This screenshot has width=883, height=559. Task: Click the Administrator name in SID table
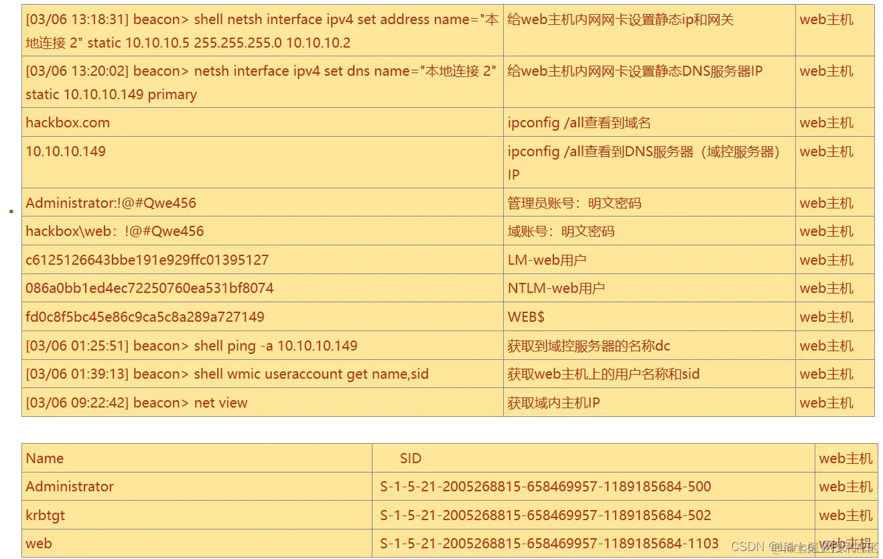click(x=70, y=487)
